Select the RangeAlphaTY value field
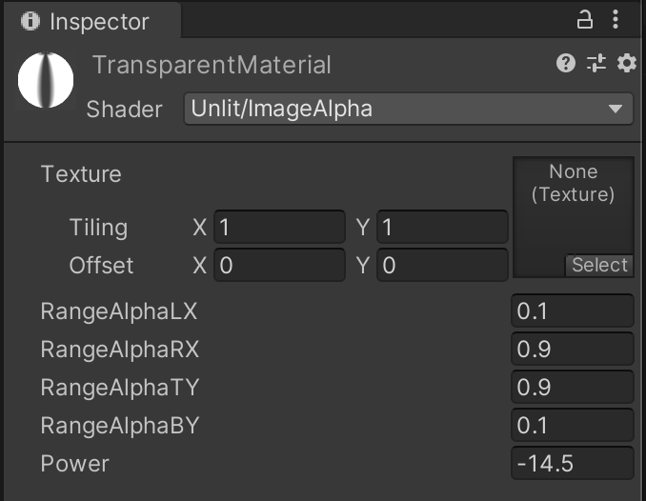The height and width of the screenshot is (501, 646). pyautogui.click(x=572, y=388)
